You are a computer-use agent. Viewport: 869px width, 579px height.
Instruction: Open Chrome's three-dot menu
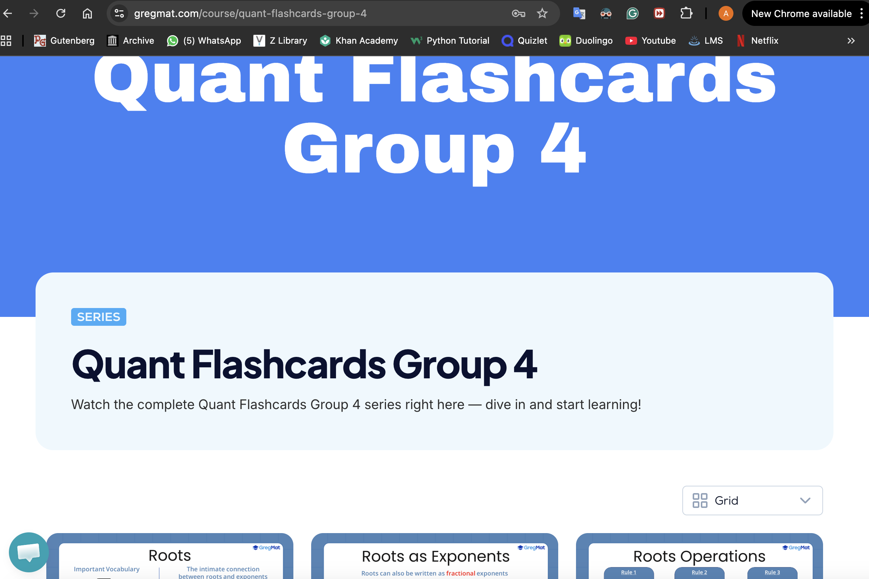click(x=862, y=14)
